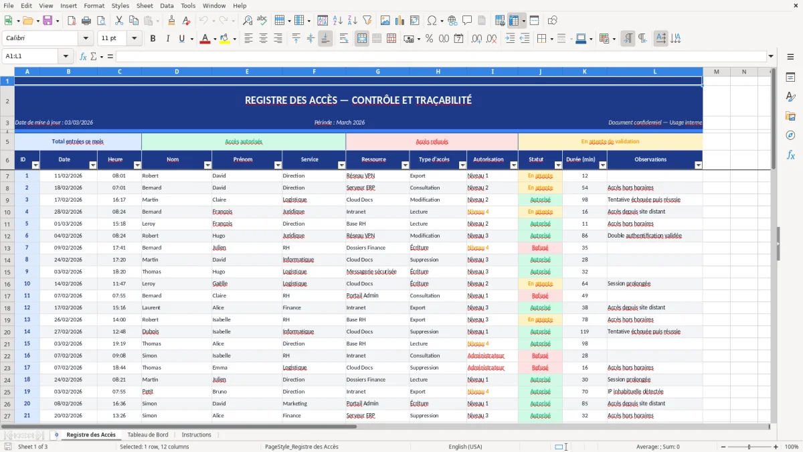
Task: Open the font color dropdown arrow
Action: coord(215,39)
